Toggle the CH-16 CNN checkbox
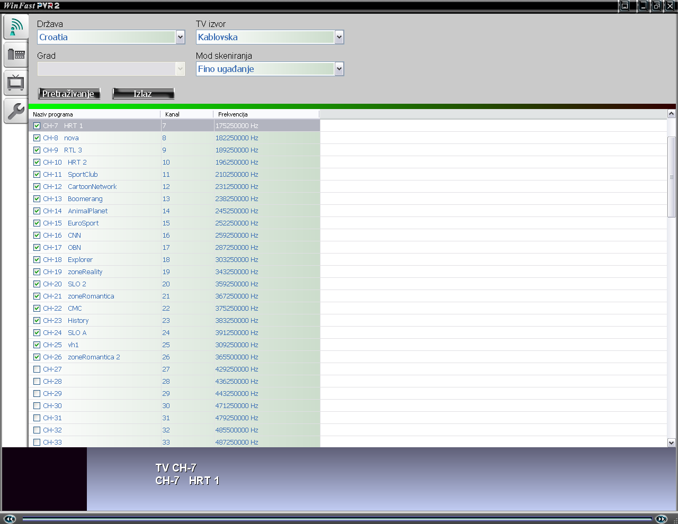The width and height of the screenshot is (678, 524). (x=37, y=236)
